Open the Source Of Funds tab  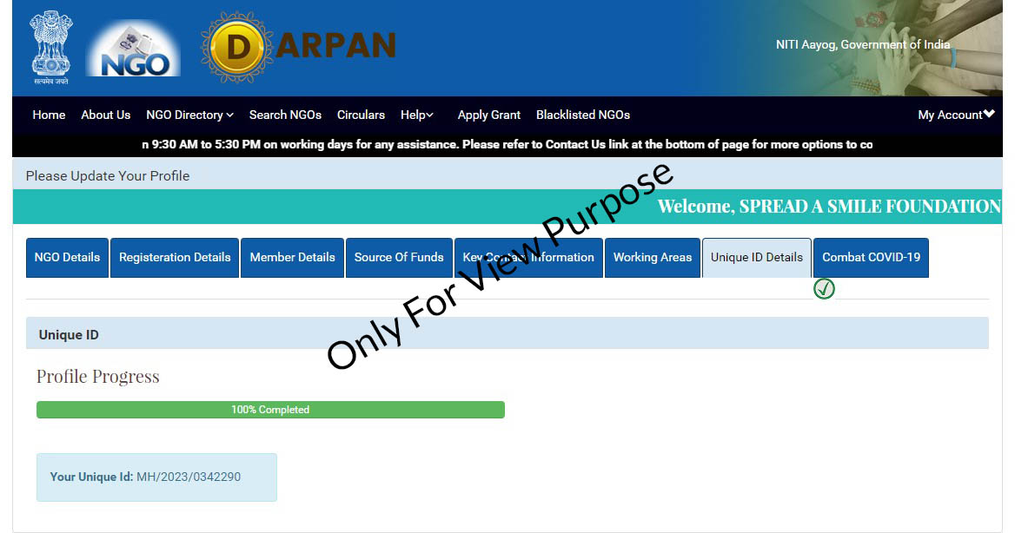click(x=399, y=258)
